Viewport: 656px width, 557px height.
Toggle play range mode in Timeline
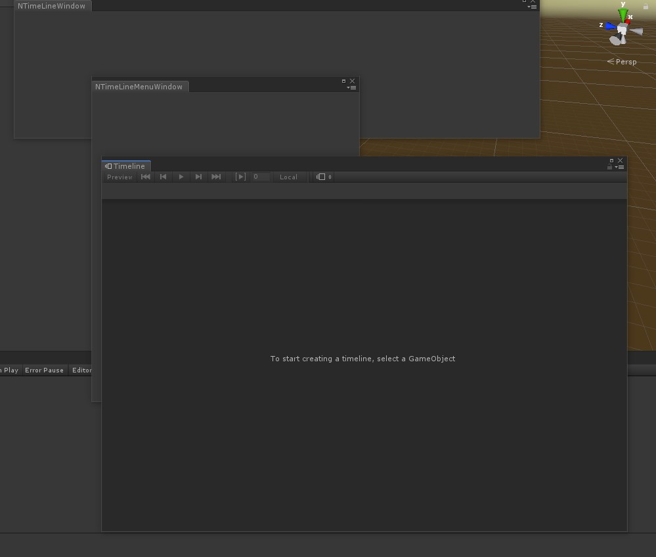click(240, 177)
